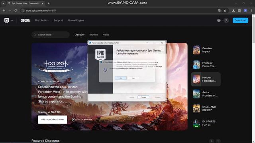Select Avatar: Frontiers of Pandora entry
Screen dimensions: 255x143
[x=206, y=94]
